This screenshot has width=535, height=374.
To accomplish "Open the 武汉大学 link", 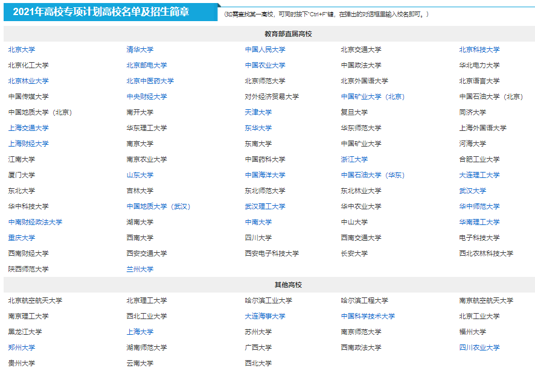I will coord(473,191).
